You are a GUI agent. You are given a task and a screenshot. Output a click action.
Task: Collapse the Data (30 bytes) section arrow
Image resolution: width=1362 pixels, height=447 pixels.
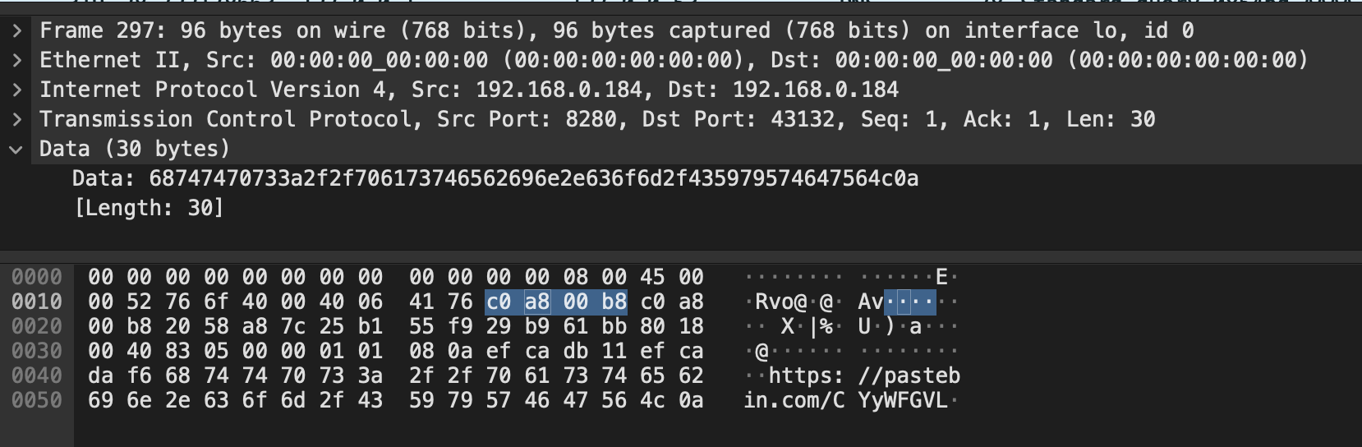tap(16, 150)
